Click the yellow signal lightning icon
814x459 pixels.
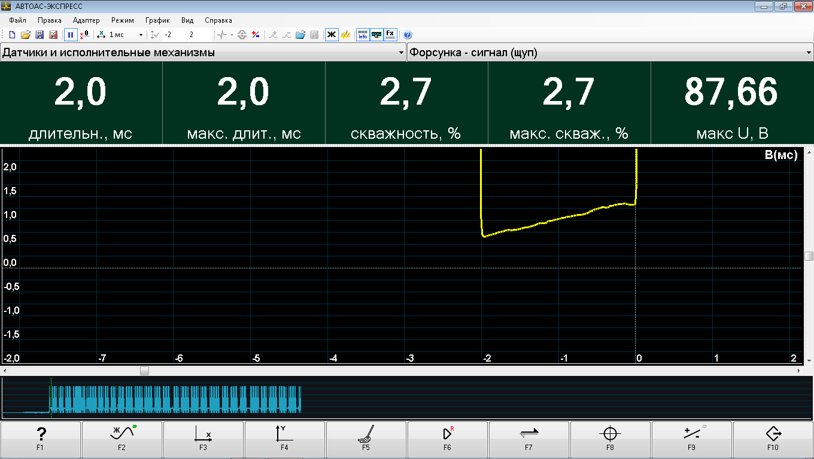pos(346,35)
